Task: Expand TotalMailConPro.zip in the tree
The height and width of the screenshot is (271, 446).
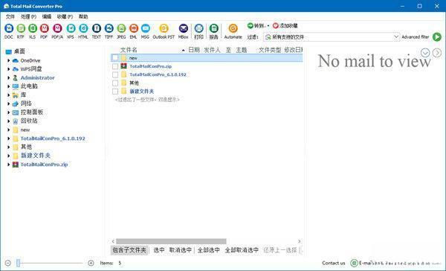Action: coord(8,165)
